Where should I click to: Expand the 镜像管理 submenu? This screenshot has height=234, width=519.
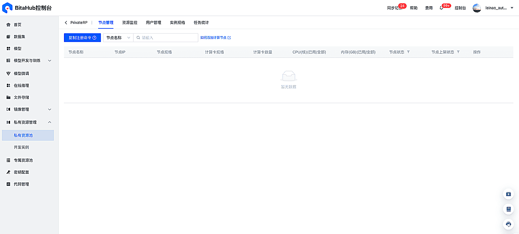(49, 109)
